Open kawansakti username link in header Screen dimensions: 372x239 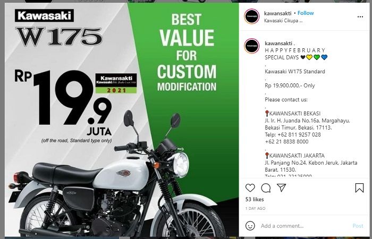pyautogui.click(x=277, y=13)
